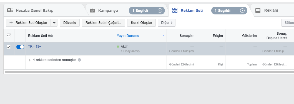294x104 pixels.
Task: Clear the Reklam Seti 1 Seçildi selection (x icon)
Action: tap(242, 11)
